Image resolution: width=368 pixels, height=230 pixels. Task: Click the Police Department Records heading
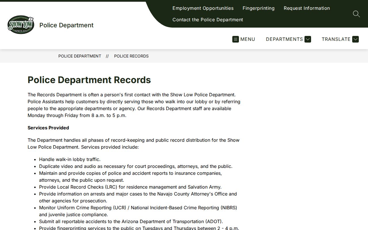click(89, 80)
